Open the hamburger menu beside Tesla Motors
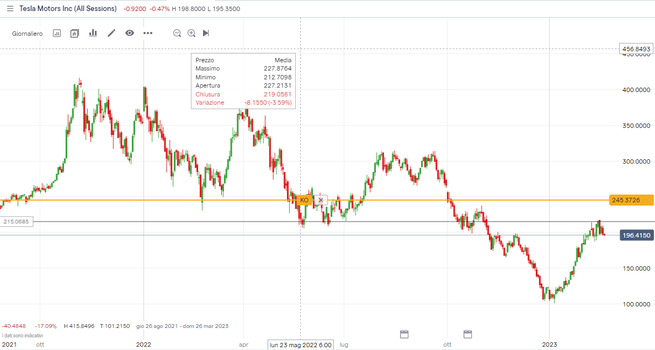Viewport: 655px width, 350px height. pyautogui.click(x=10, y=9)
